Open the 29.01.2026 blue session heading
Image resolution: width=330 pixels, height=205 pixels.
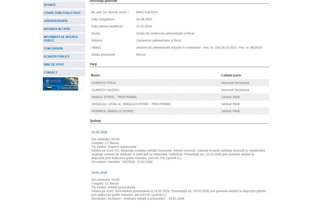[99, 173]
